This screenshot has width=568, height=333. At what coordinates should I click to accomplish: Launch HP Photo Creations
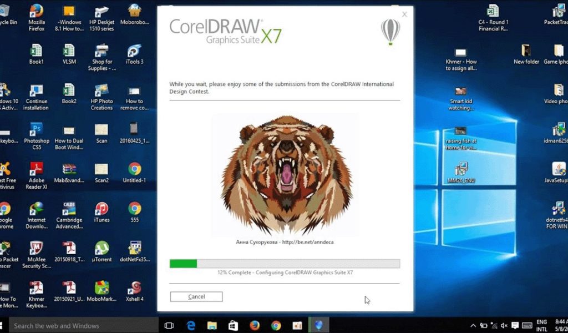point(102,97)
